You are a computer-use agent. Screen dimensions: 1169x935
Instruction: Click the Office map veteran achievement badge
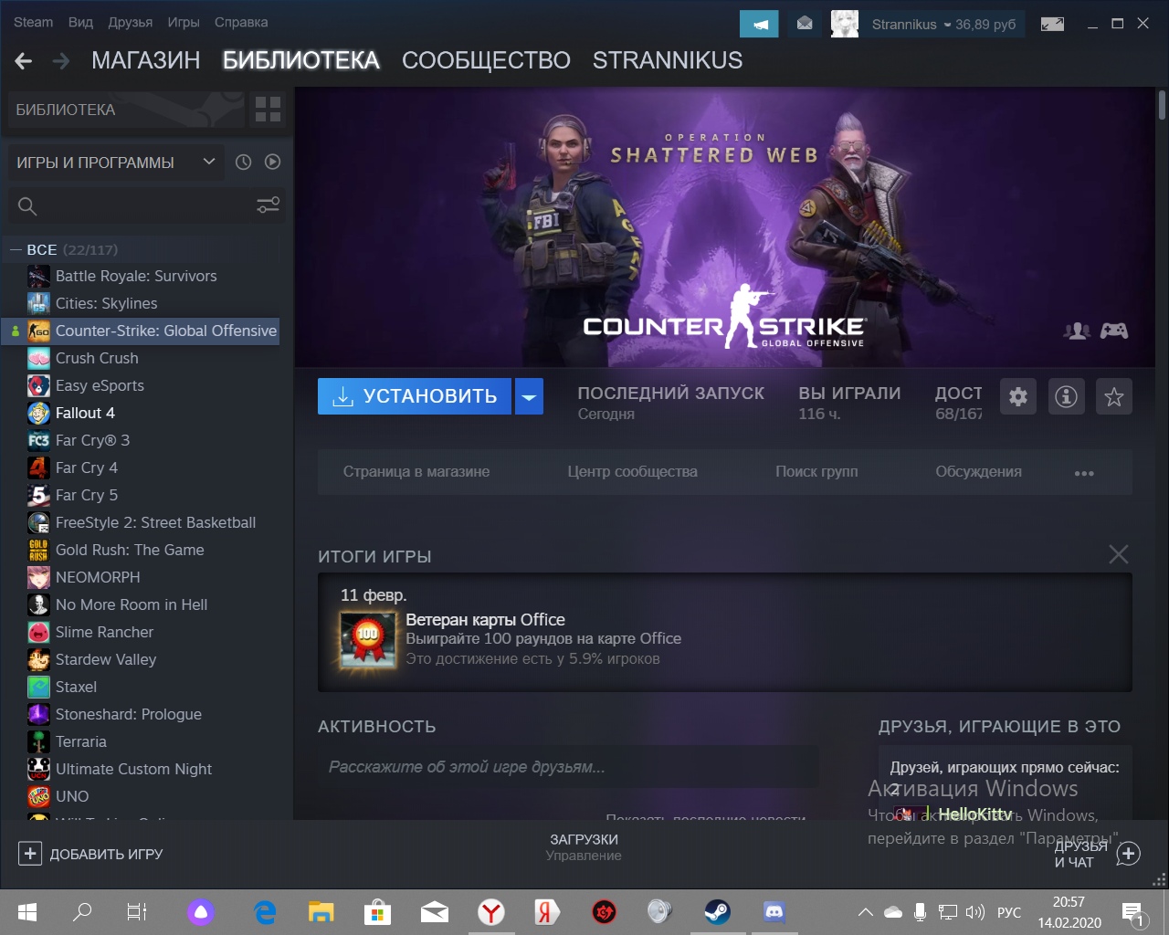(367, 639)
